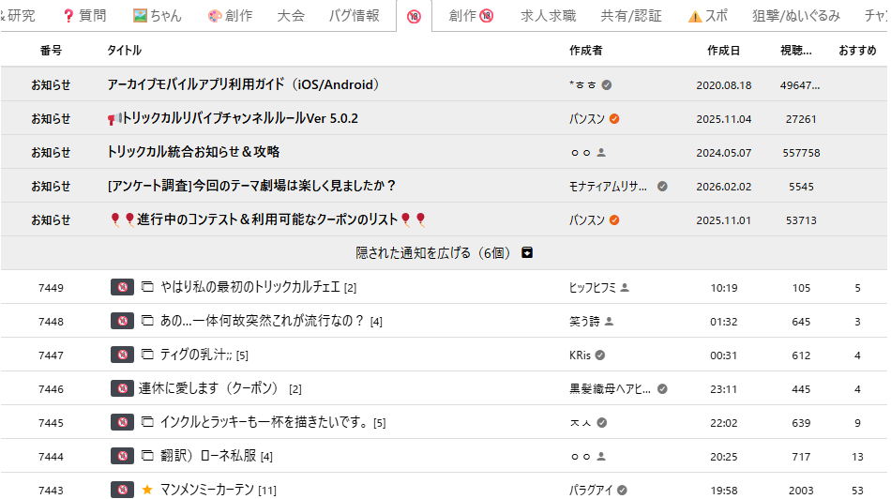Viewport: 891px width, 499px height.
Task: Click the megaphone icon in the channel rules notice
Action: pos(114,119)
